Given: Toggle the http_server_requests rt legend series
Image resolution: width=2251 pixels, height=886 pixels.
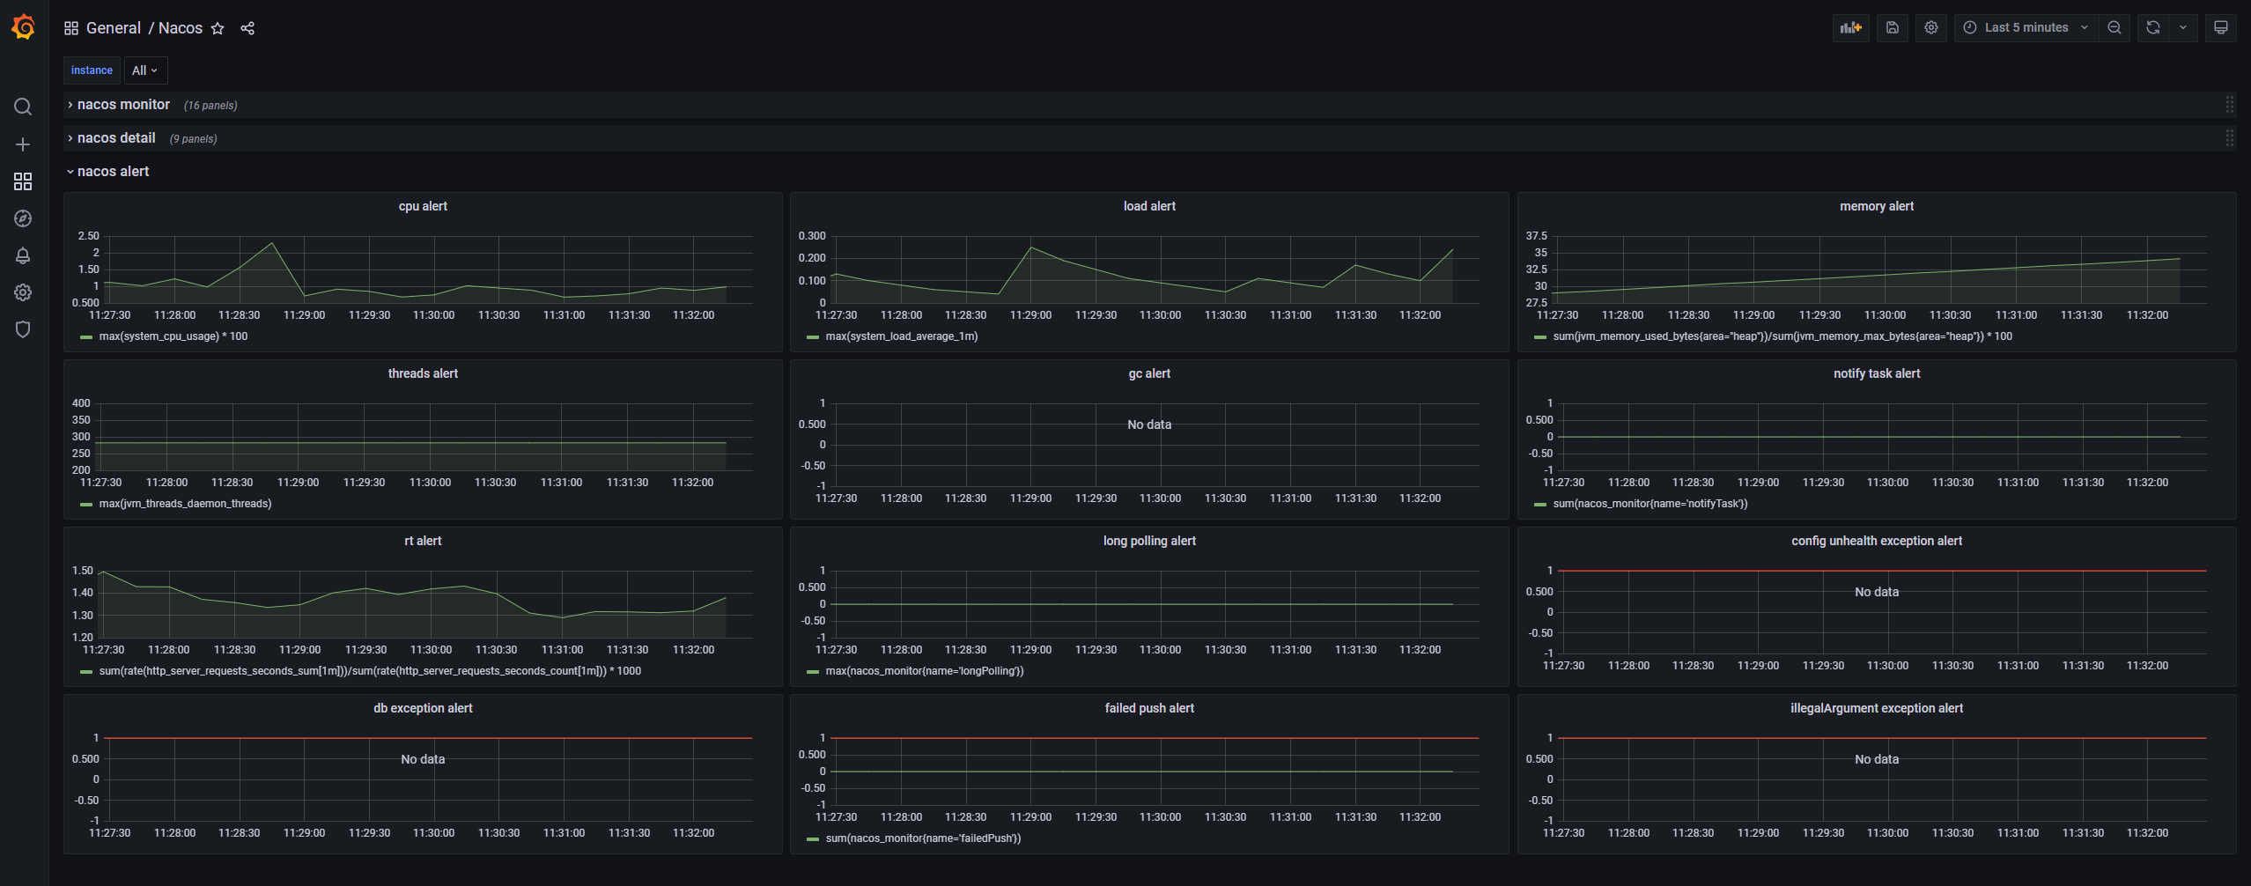Looking at the screenshot, I should [x=370, y=671].
